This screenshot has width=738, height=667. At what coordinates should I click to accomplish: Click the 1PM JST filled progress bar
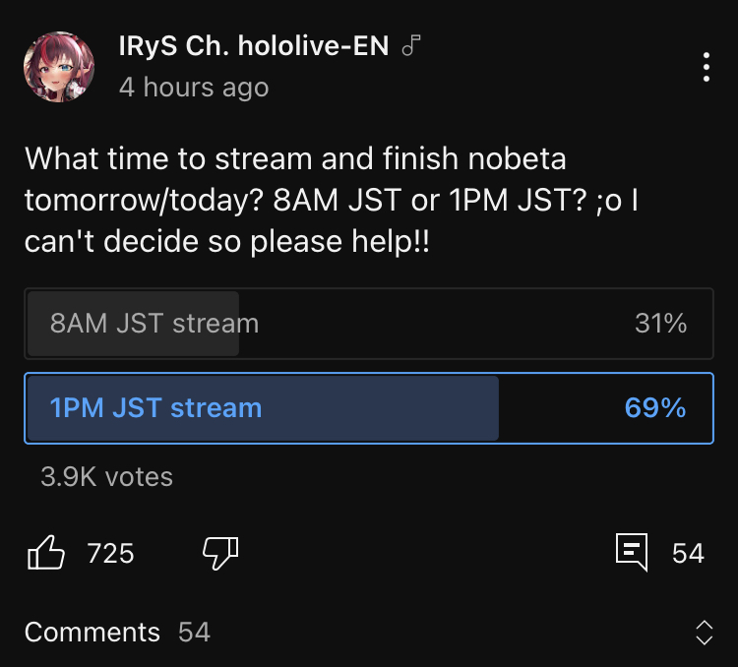click(x=263, y=408)
